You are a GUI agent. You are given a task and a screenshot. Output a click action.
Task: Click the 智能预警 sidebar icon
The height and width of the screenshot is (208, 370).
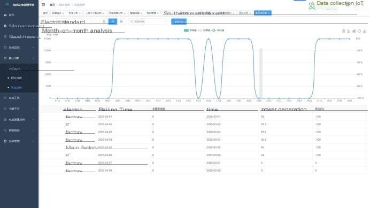tap(5, 130)
